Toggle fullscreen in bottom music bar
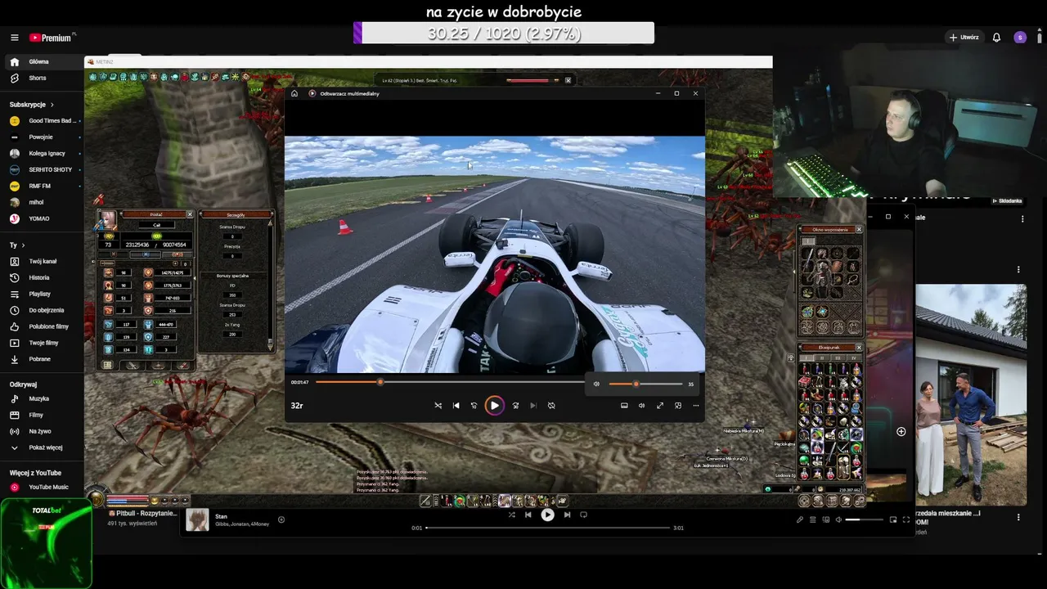Viewport: 1047px width, 589px height. [906, 519]
